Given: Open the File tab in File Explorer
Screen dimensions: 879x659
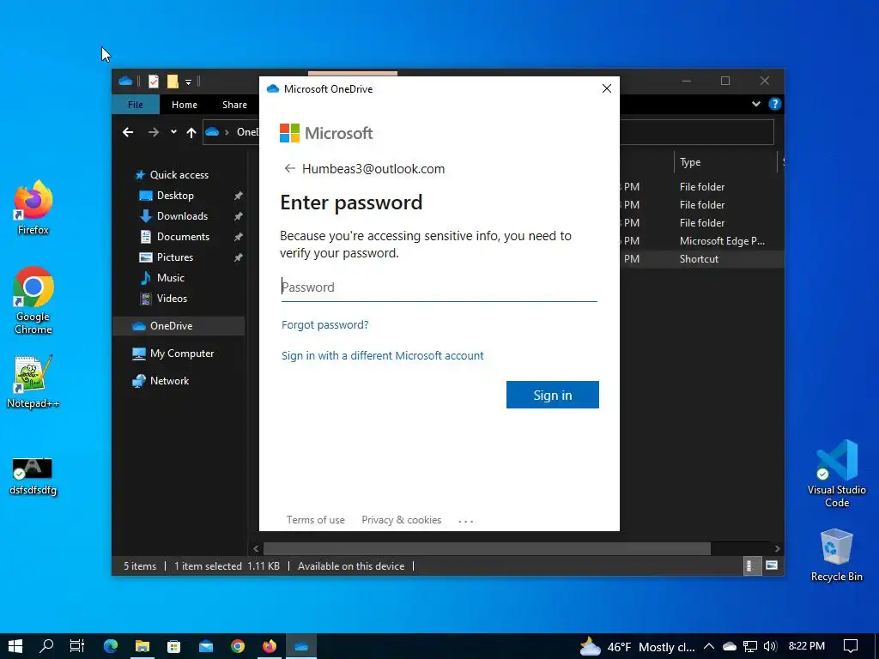Looking at the screenshot, I should tap(135, 105).
